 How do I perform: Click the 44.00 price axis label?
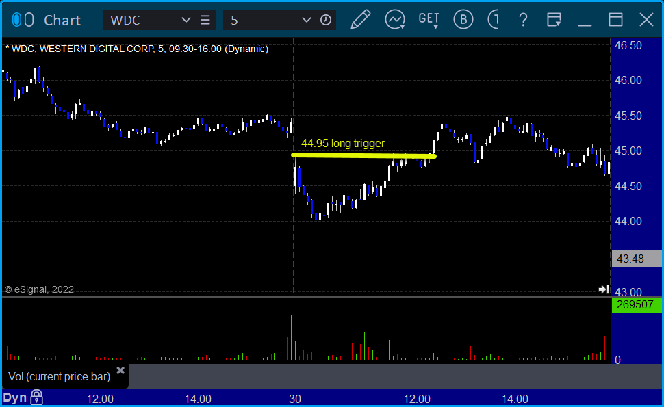tap(628, 221)
